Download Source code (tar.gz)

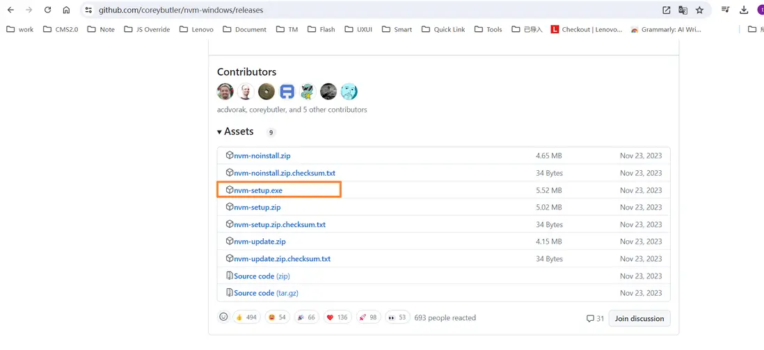point(266,293)
